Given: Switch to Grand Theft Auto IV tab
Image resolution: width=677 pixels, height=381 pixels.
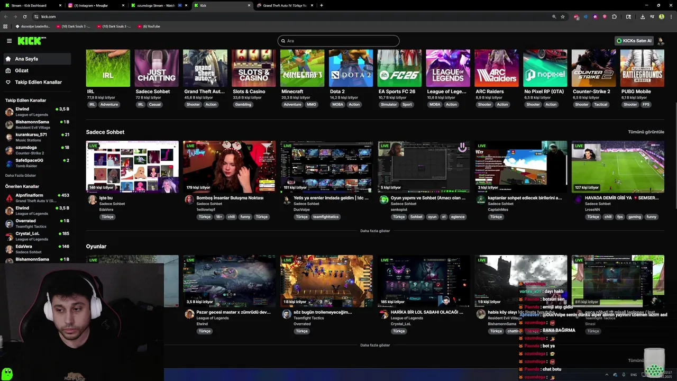Looking at the screenshot, I should pos(285,5).
